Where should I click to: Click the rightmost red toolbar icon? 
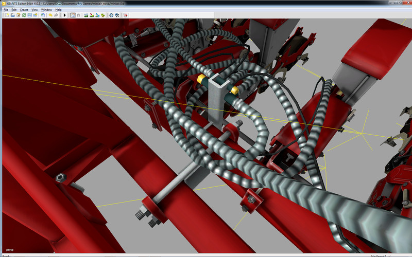(x=126, y=15)
